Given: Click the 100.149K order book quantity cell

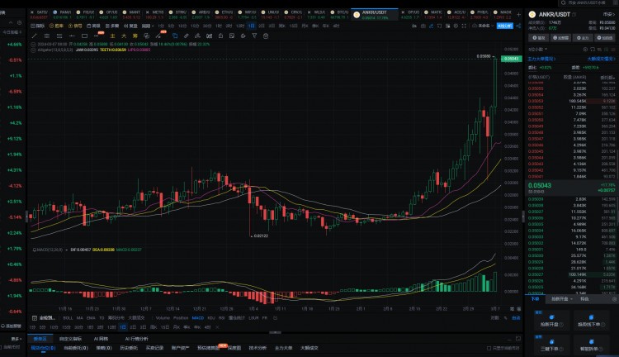Looking at the screenshot, I should point(577,274).
